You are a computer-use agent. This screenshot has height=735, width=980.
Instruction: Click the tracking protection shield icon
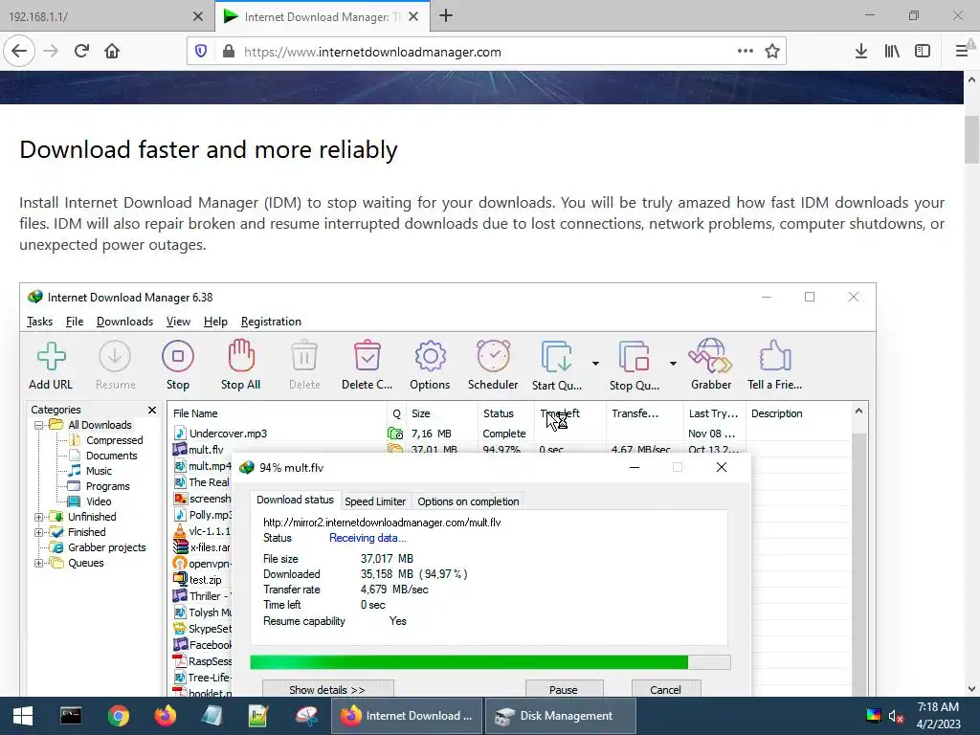point(201,52)
